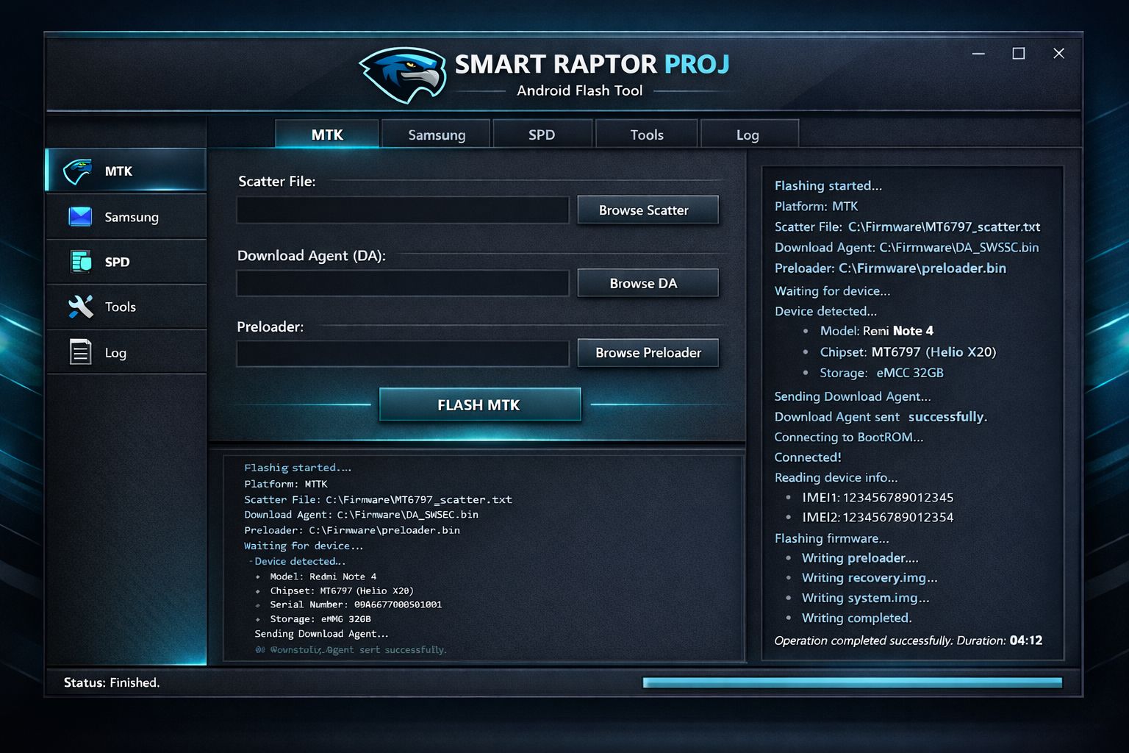
Task: Switch to the Samsung tab
Action: [437, 135]
